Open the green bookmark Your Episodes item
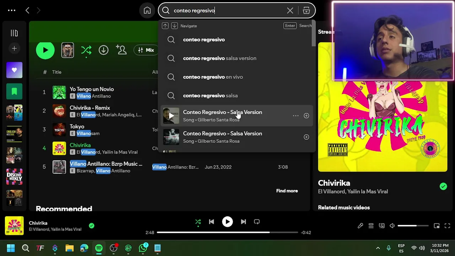This screenshot has width=455, height=256. pyautogui.click(x=14, y=91)
